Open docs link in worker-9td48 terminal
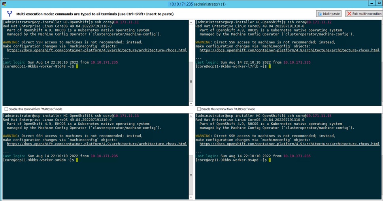Screen dimensions: 383x201 tap(97, 50)
